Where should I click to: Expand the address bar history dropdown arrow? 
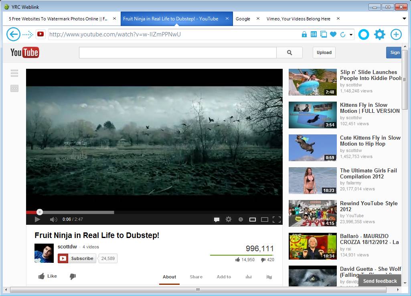(351, 35)
